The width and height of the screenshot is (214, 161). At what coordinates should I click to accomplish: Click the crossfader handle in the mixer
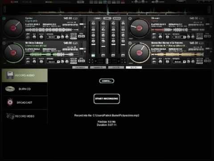[107, 61]
